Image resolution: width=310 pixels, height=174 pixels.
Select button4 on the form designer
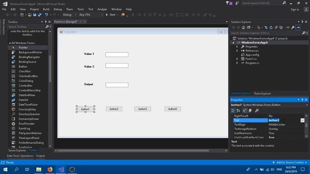pyautogui.click(x=172, y=109)
